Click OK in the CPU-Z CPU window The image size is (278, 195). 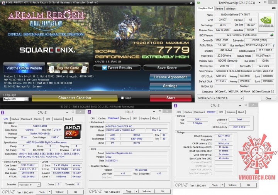(76, 192)
